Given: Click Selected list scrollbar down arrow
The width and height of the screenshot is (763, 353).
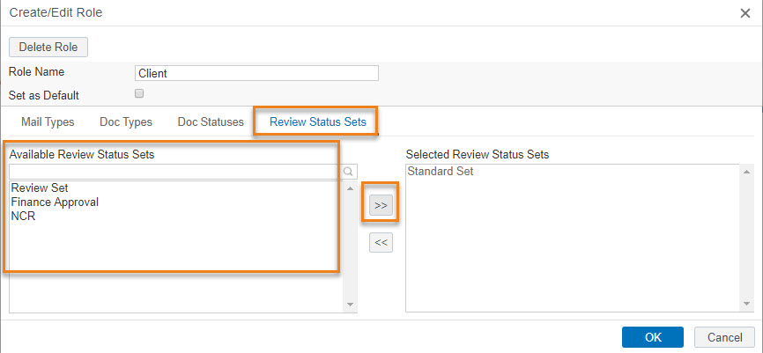Looking at the screenshot, I should (747, 304).
